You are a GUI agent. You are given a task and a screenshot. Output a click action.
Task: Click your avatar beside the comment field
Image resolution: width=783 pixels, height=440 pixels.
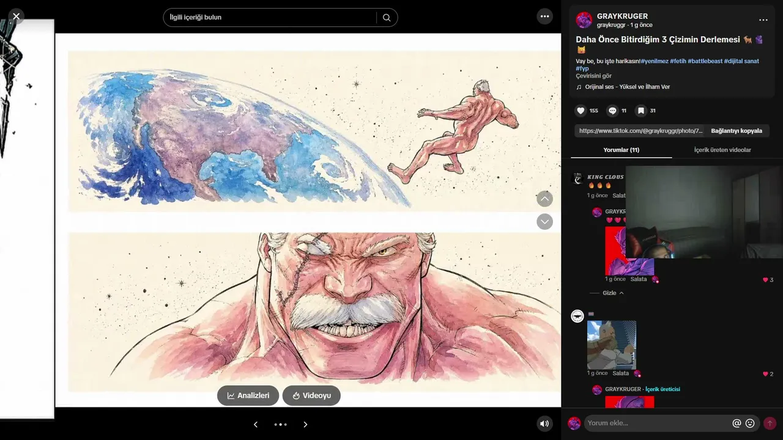(574, 423)
